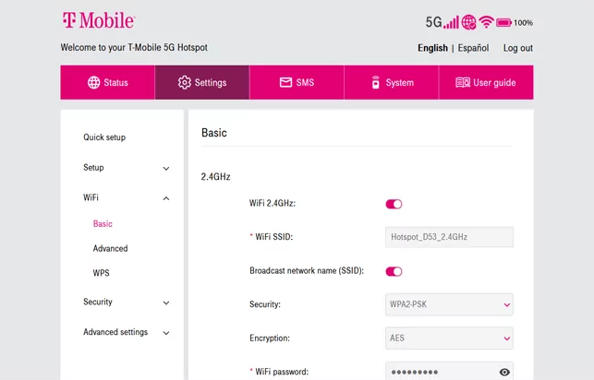Click the Basic page heading
Screen dimensions: 594x380
click(x=214, y=133)
